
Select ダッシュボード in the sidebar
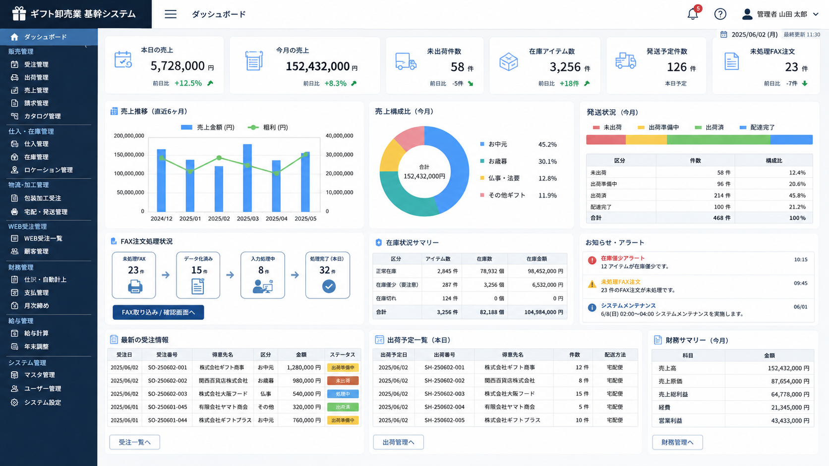(49, 37)
